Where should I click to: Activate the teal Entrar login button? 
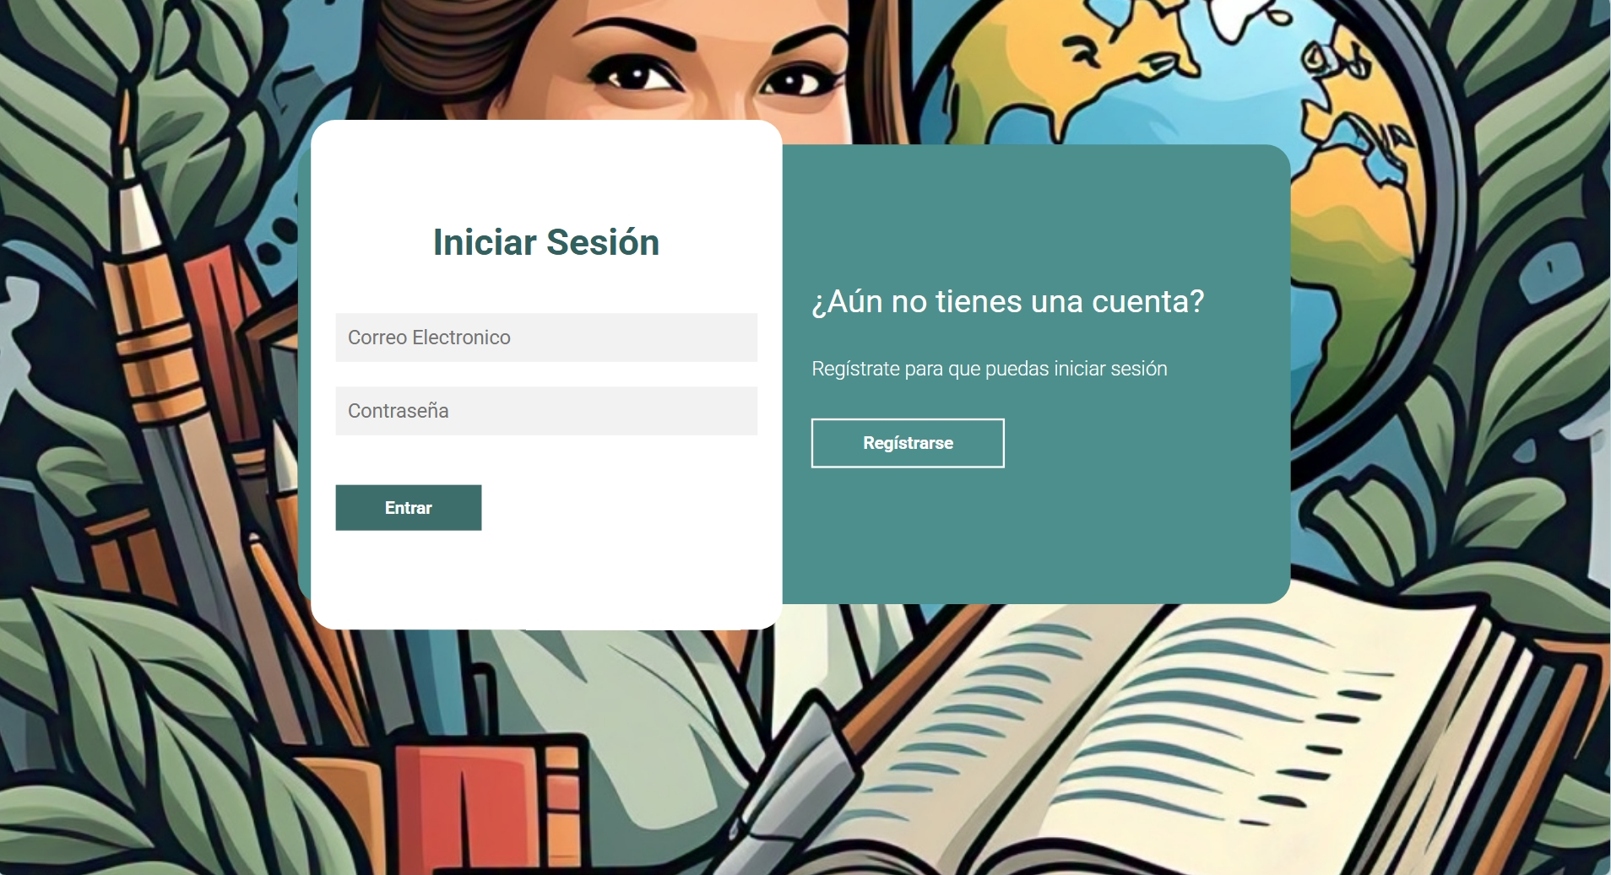408,507
